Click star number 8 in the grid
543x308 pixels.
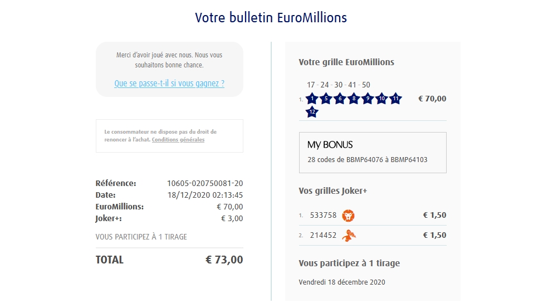coord(354,99)
